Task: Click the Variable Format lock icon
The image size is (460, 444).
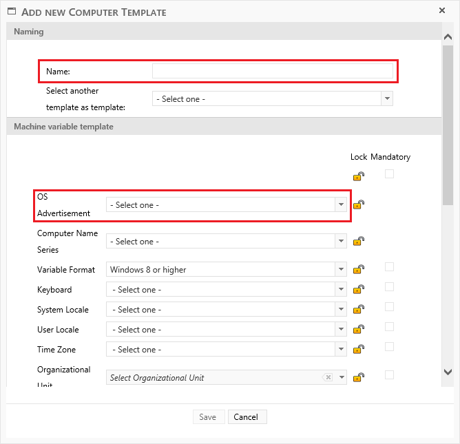Action: point(358,270)
